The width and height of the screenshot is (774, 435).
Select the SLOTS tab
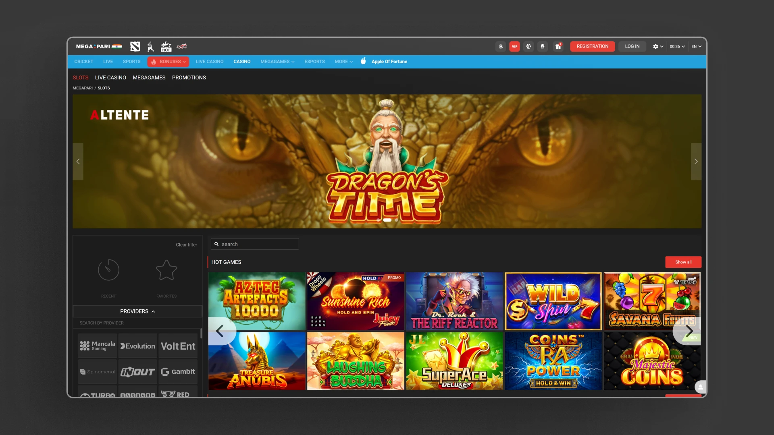(x=80, y=78)
